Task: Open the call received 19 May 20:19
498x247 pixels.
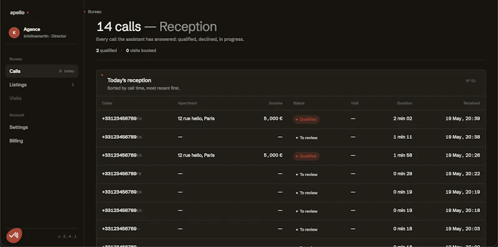Action: tap(291, 192)
